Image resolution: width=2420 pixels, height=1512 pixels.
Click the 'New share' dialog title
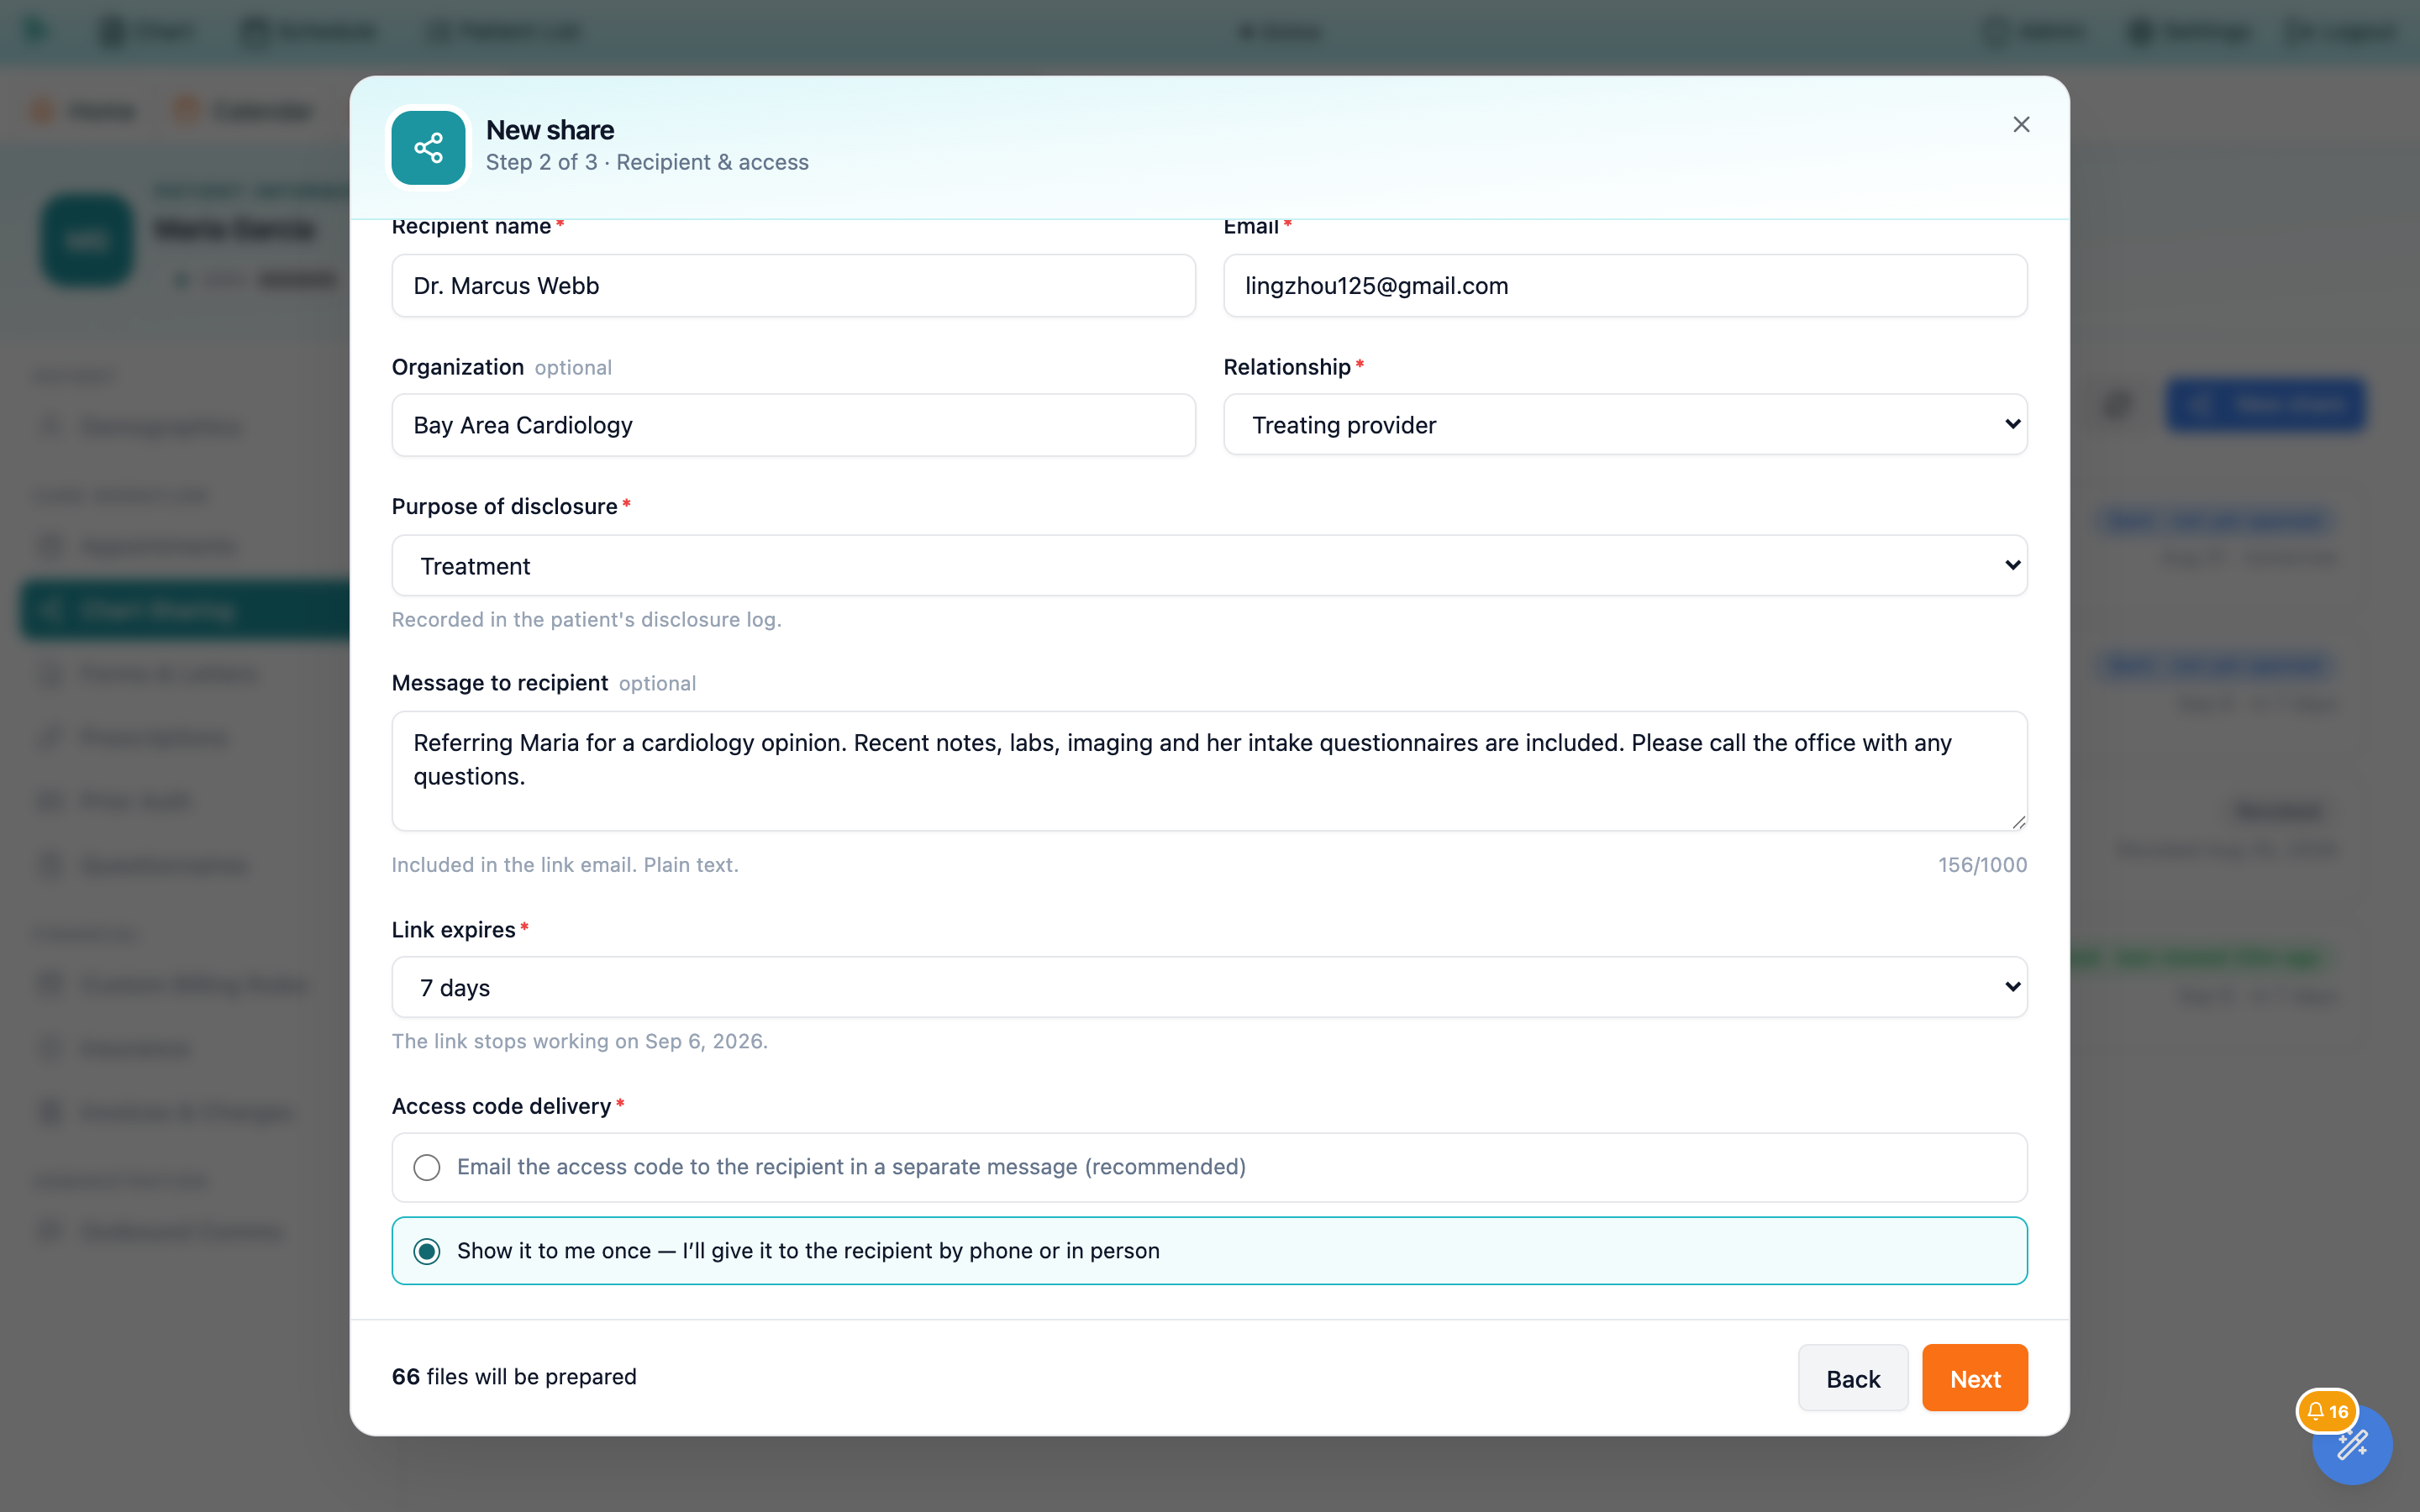(x=550, y=130)
